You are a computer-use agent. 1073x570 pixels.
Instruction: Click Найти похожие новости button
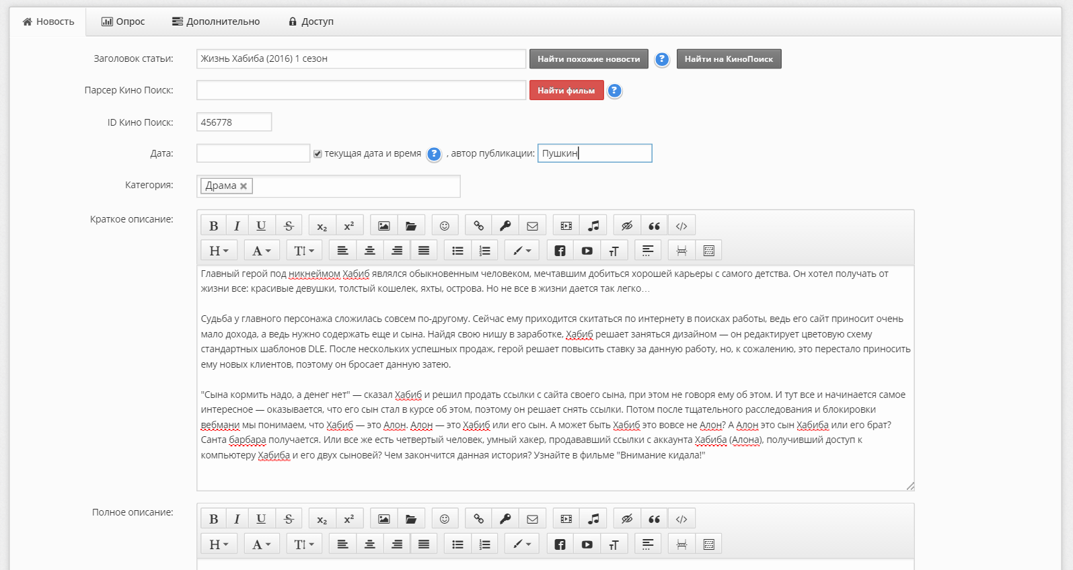pyautogui.click(x=589, y=59)
